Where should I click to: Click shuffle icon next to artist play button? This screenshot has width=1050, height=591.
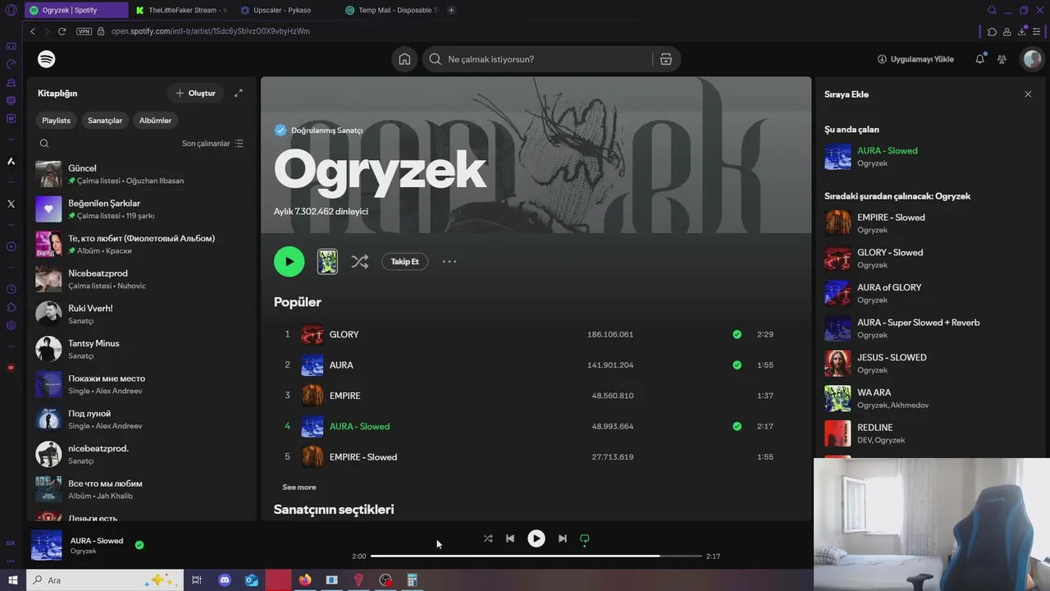(x=359, y=262)
